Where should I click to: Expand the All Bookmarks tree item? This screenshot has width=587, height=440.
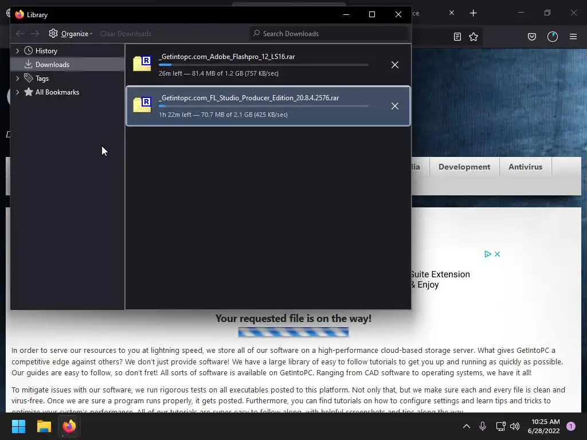click(17, 92)
